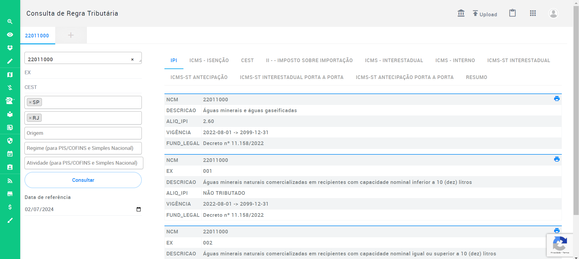
Task: Add a new query tab
Action: pos(71,35)
